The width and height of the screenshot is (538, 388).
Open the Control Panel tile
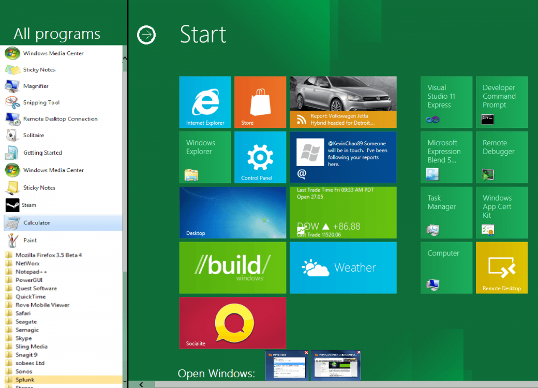[260, 157]
